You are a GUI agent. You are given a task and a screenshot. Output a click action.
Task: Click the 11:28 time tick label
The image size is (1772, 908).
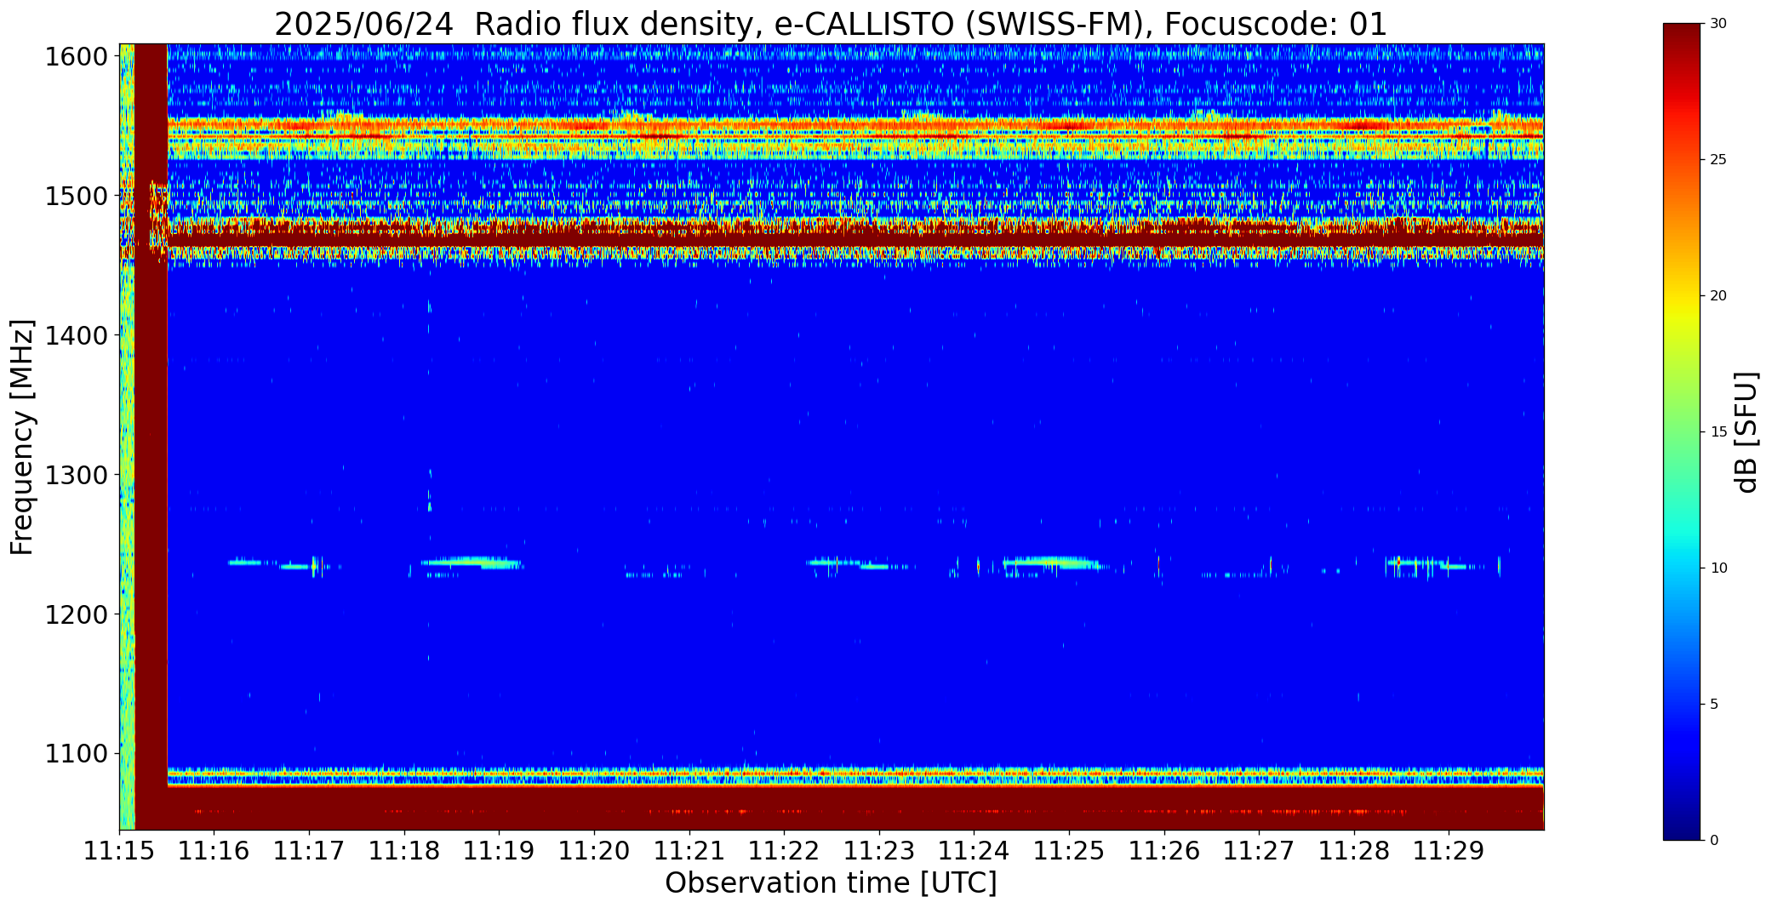click(x=1354, y=851)
